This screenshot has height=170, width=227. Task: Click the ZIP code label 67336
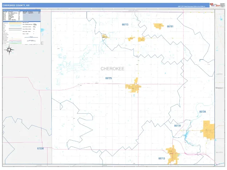pos(40,148)
